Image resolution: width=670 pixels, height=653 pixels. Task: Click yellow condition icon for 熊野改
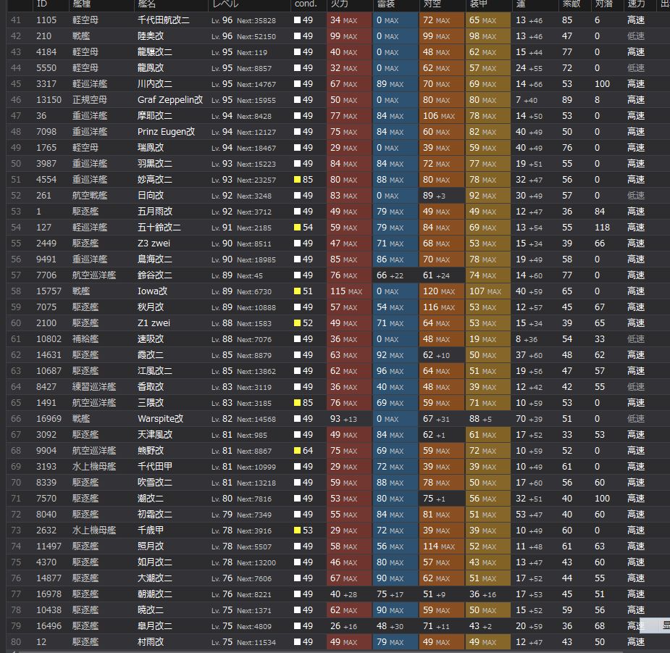click(x=298, y=451)
